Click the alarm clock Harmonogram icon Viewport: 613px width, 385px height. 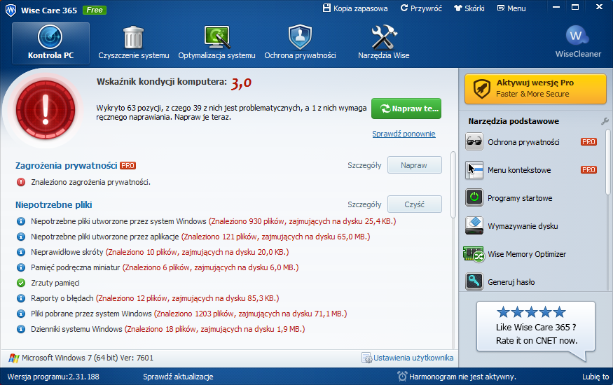pos(402,377)
